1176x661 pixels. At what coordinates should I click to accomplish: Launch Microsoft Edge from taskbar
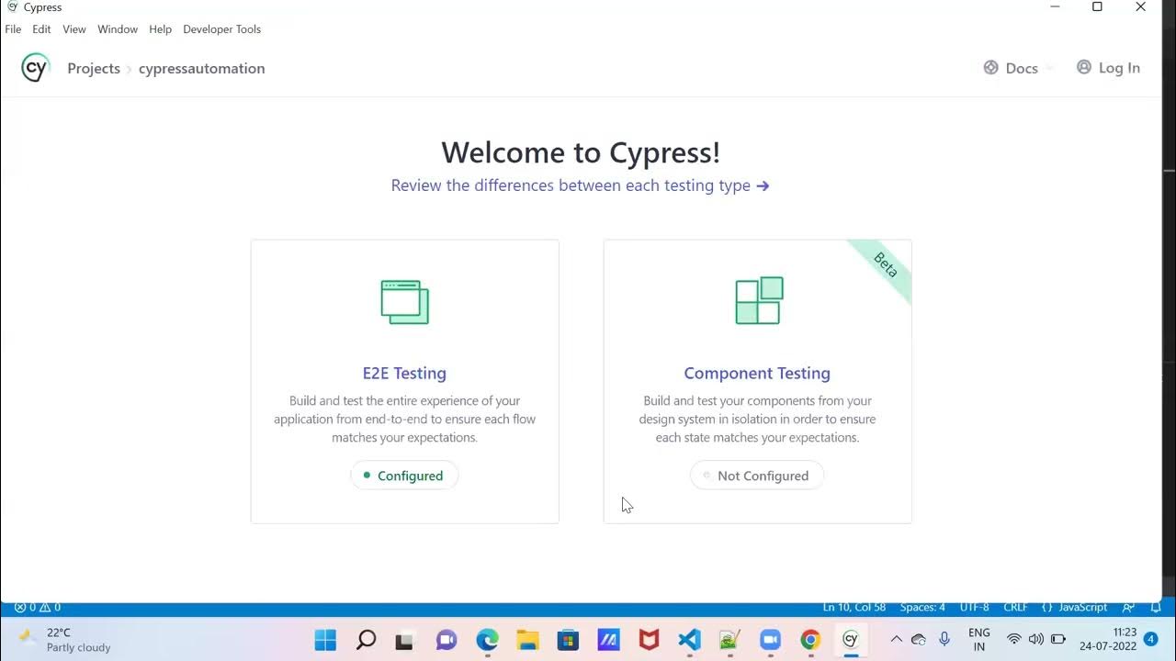(487, 640)
